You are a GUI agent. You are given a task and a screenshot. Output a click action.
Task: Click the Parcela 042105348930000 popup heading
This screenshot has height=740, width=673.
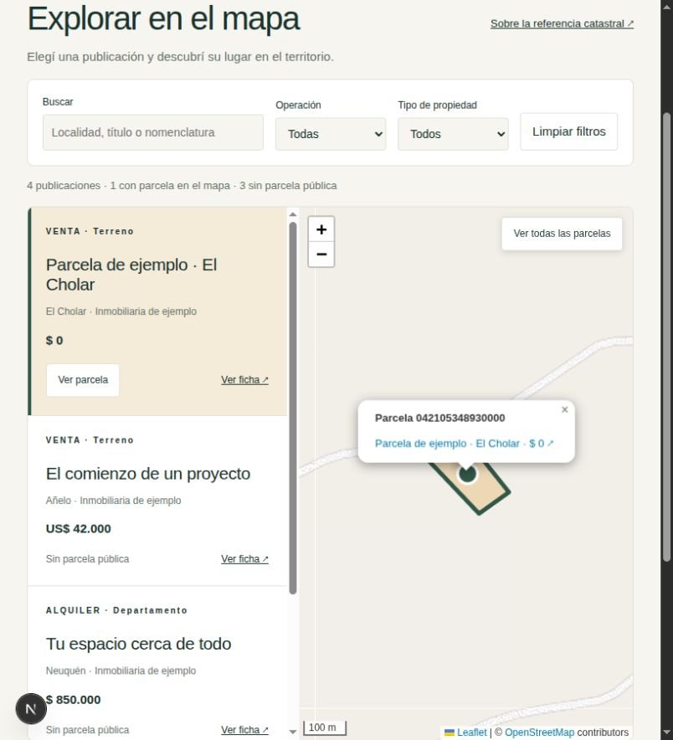click(439, 419)
